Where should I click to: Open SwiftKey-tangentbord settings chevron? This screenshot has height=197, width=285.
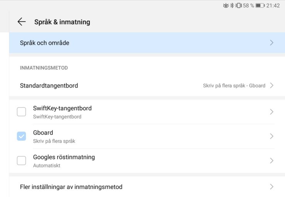pyautogui.click(x=272, y=112)
